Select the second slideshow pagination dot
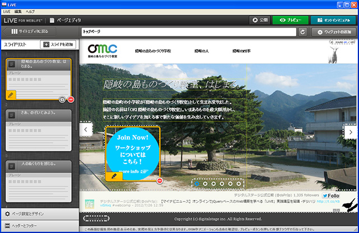 (205, 183)
